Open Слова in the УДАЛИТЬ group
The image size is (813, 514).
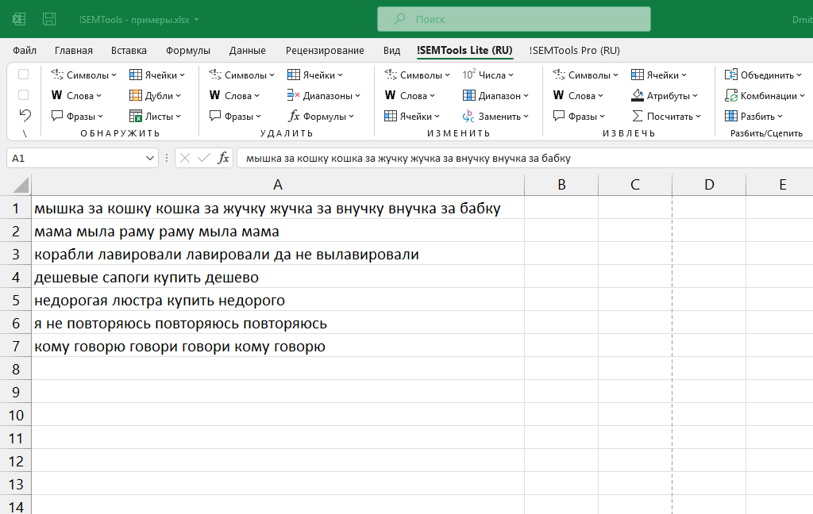coord(234,96)
